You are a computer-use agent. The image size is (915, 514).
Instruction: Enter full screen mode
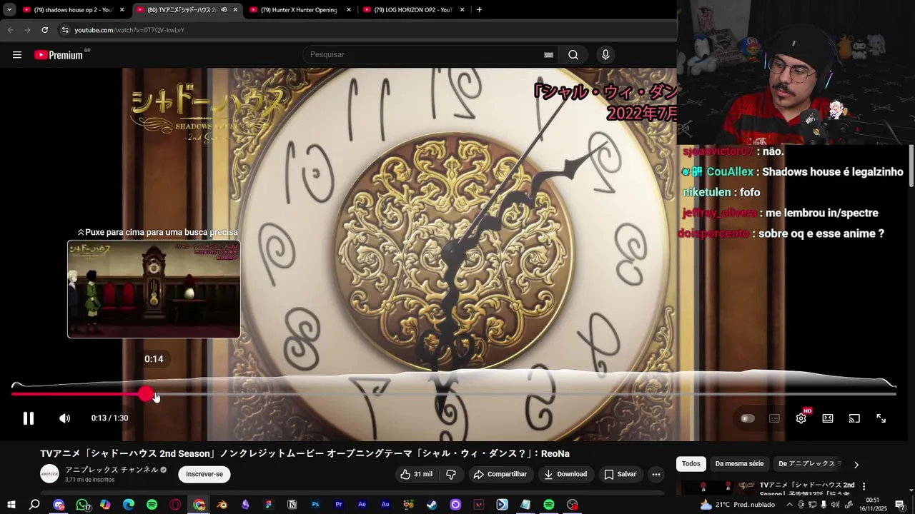point(881,418)
